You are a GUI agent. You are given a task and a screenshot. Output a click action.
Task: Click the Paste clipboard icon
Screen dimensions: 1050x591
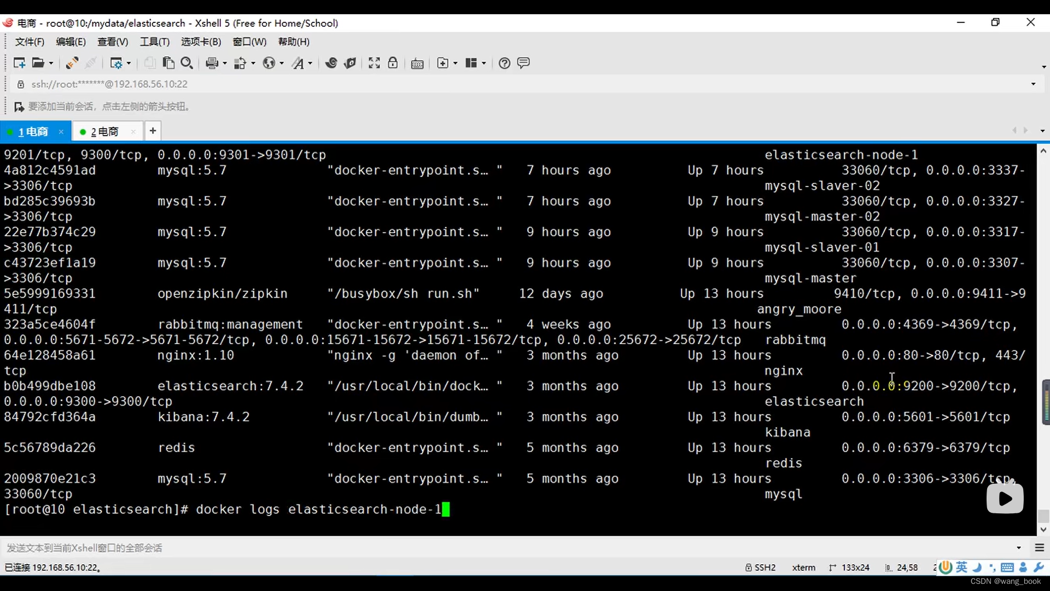[x=168, y=63]
